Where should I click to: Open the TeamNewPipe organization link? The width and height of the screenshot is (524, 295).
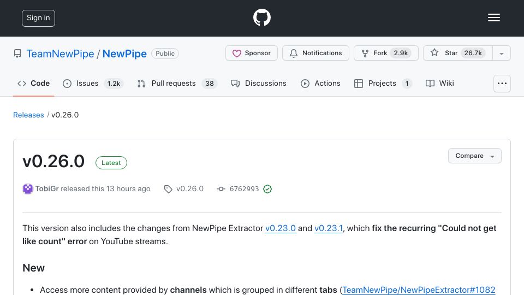click(x=60, y=54)
